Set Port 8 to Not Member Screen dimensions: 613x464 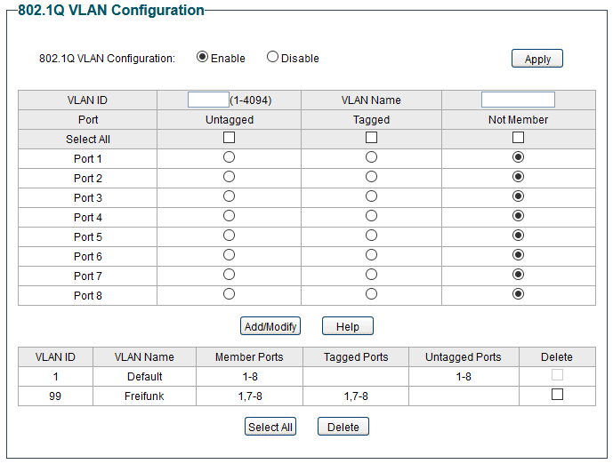tap(518, 294)
